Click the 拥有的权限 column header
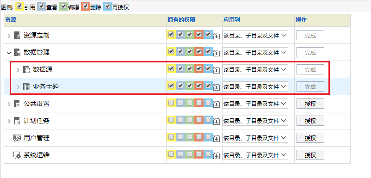 (181, 20)
